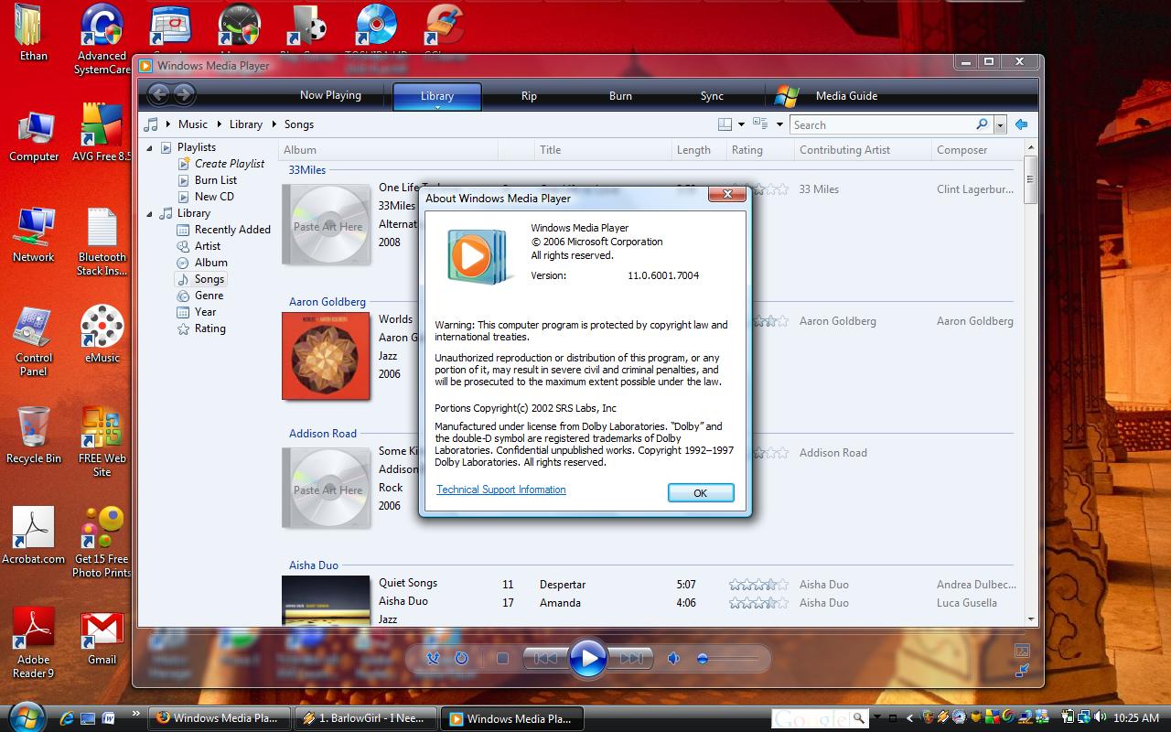This screenshot has height=732, width=1171.
Task: Sort by the Contributing Artist column header
Action: 863,150
